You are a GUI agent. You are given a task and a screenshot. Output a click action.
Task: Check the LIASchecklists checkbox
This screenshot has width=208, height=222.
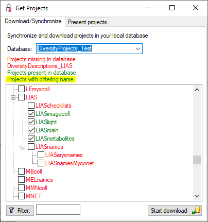click(31, 106)
